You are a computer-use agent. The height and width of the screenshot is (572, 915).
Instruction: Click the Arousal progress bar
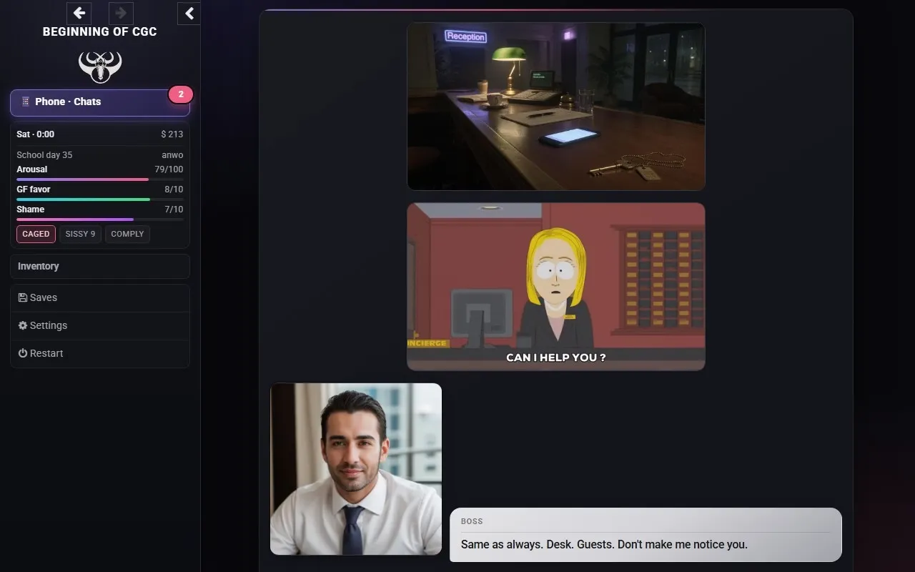pos(100,179)
